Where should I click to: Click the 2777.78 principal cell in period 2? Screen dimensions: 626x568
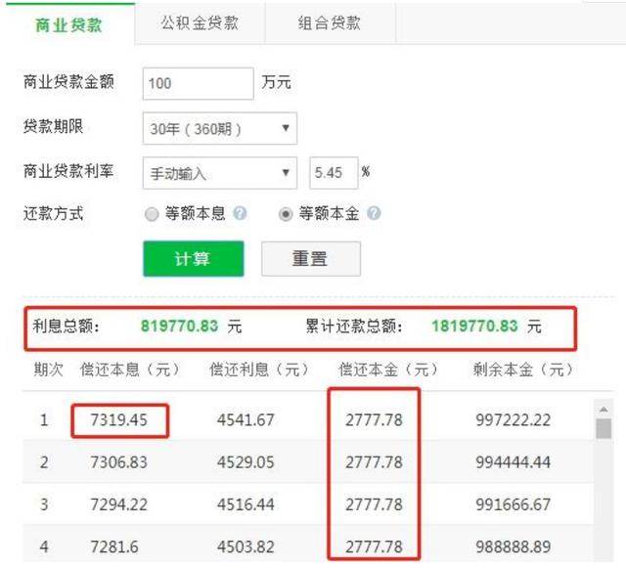pos(374,462)
